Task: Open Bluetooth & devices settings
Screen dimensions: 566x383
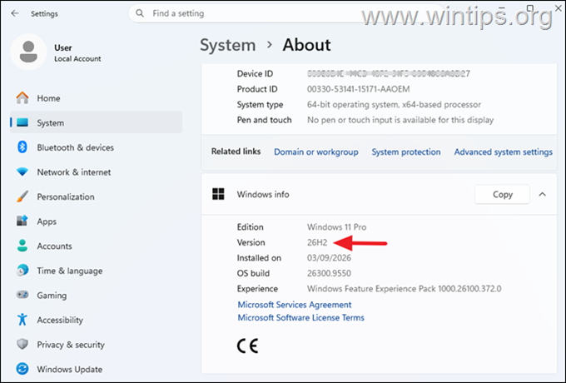Action: pos(97,147)
